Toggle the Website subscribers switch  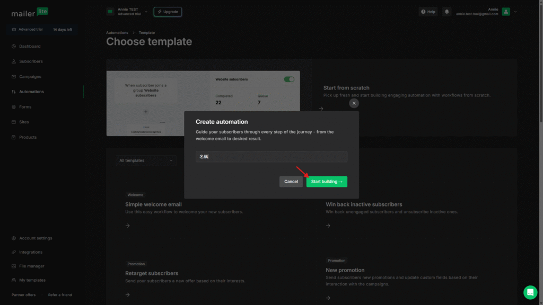click(x=289, y=79)
